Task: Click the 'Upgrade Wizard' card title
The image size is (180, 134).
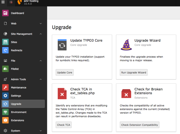Action: pyautogui.click(x=147, y=40)
